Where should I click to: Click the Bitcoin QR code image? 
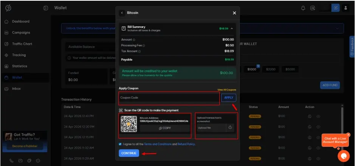(129, 124)
